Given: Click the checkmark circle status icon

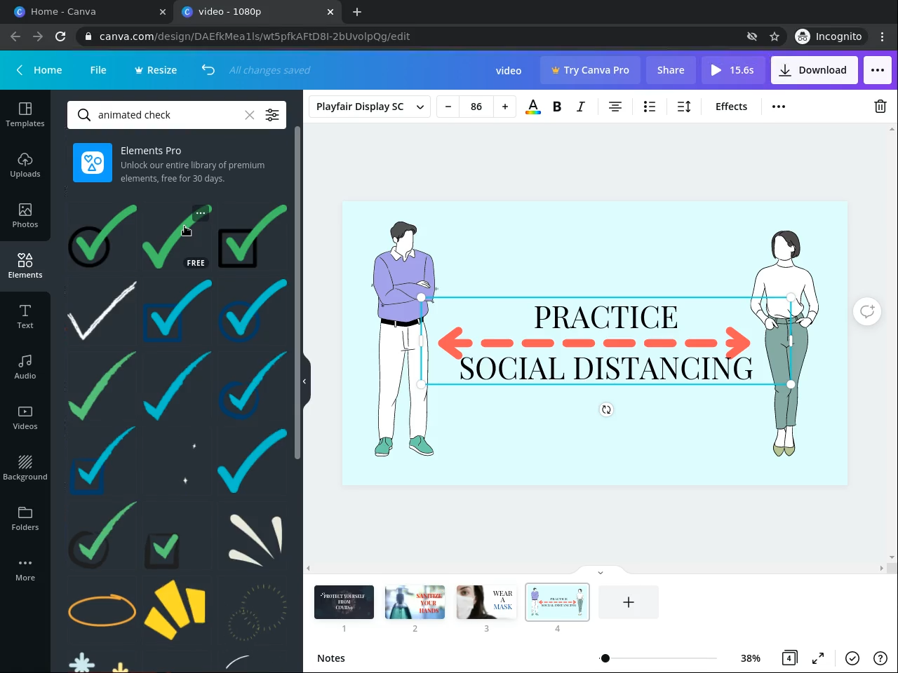Looking at the screenshot, I should [x=852, y=658].
